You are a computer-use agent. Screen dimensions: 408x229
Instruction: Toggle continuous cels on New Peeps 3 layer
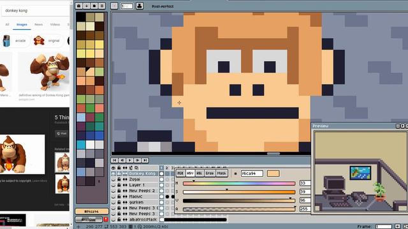pos(125,214)
